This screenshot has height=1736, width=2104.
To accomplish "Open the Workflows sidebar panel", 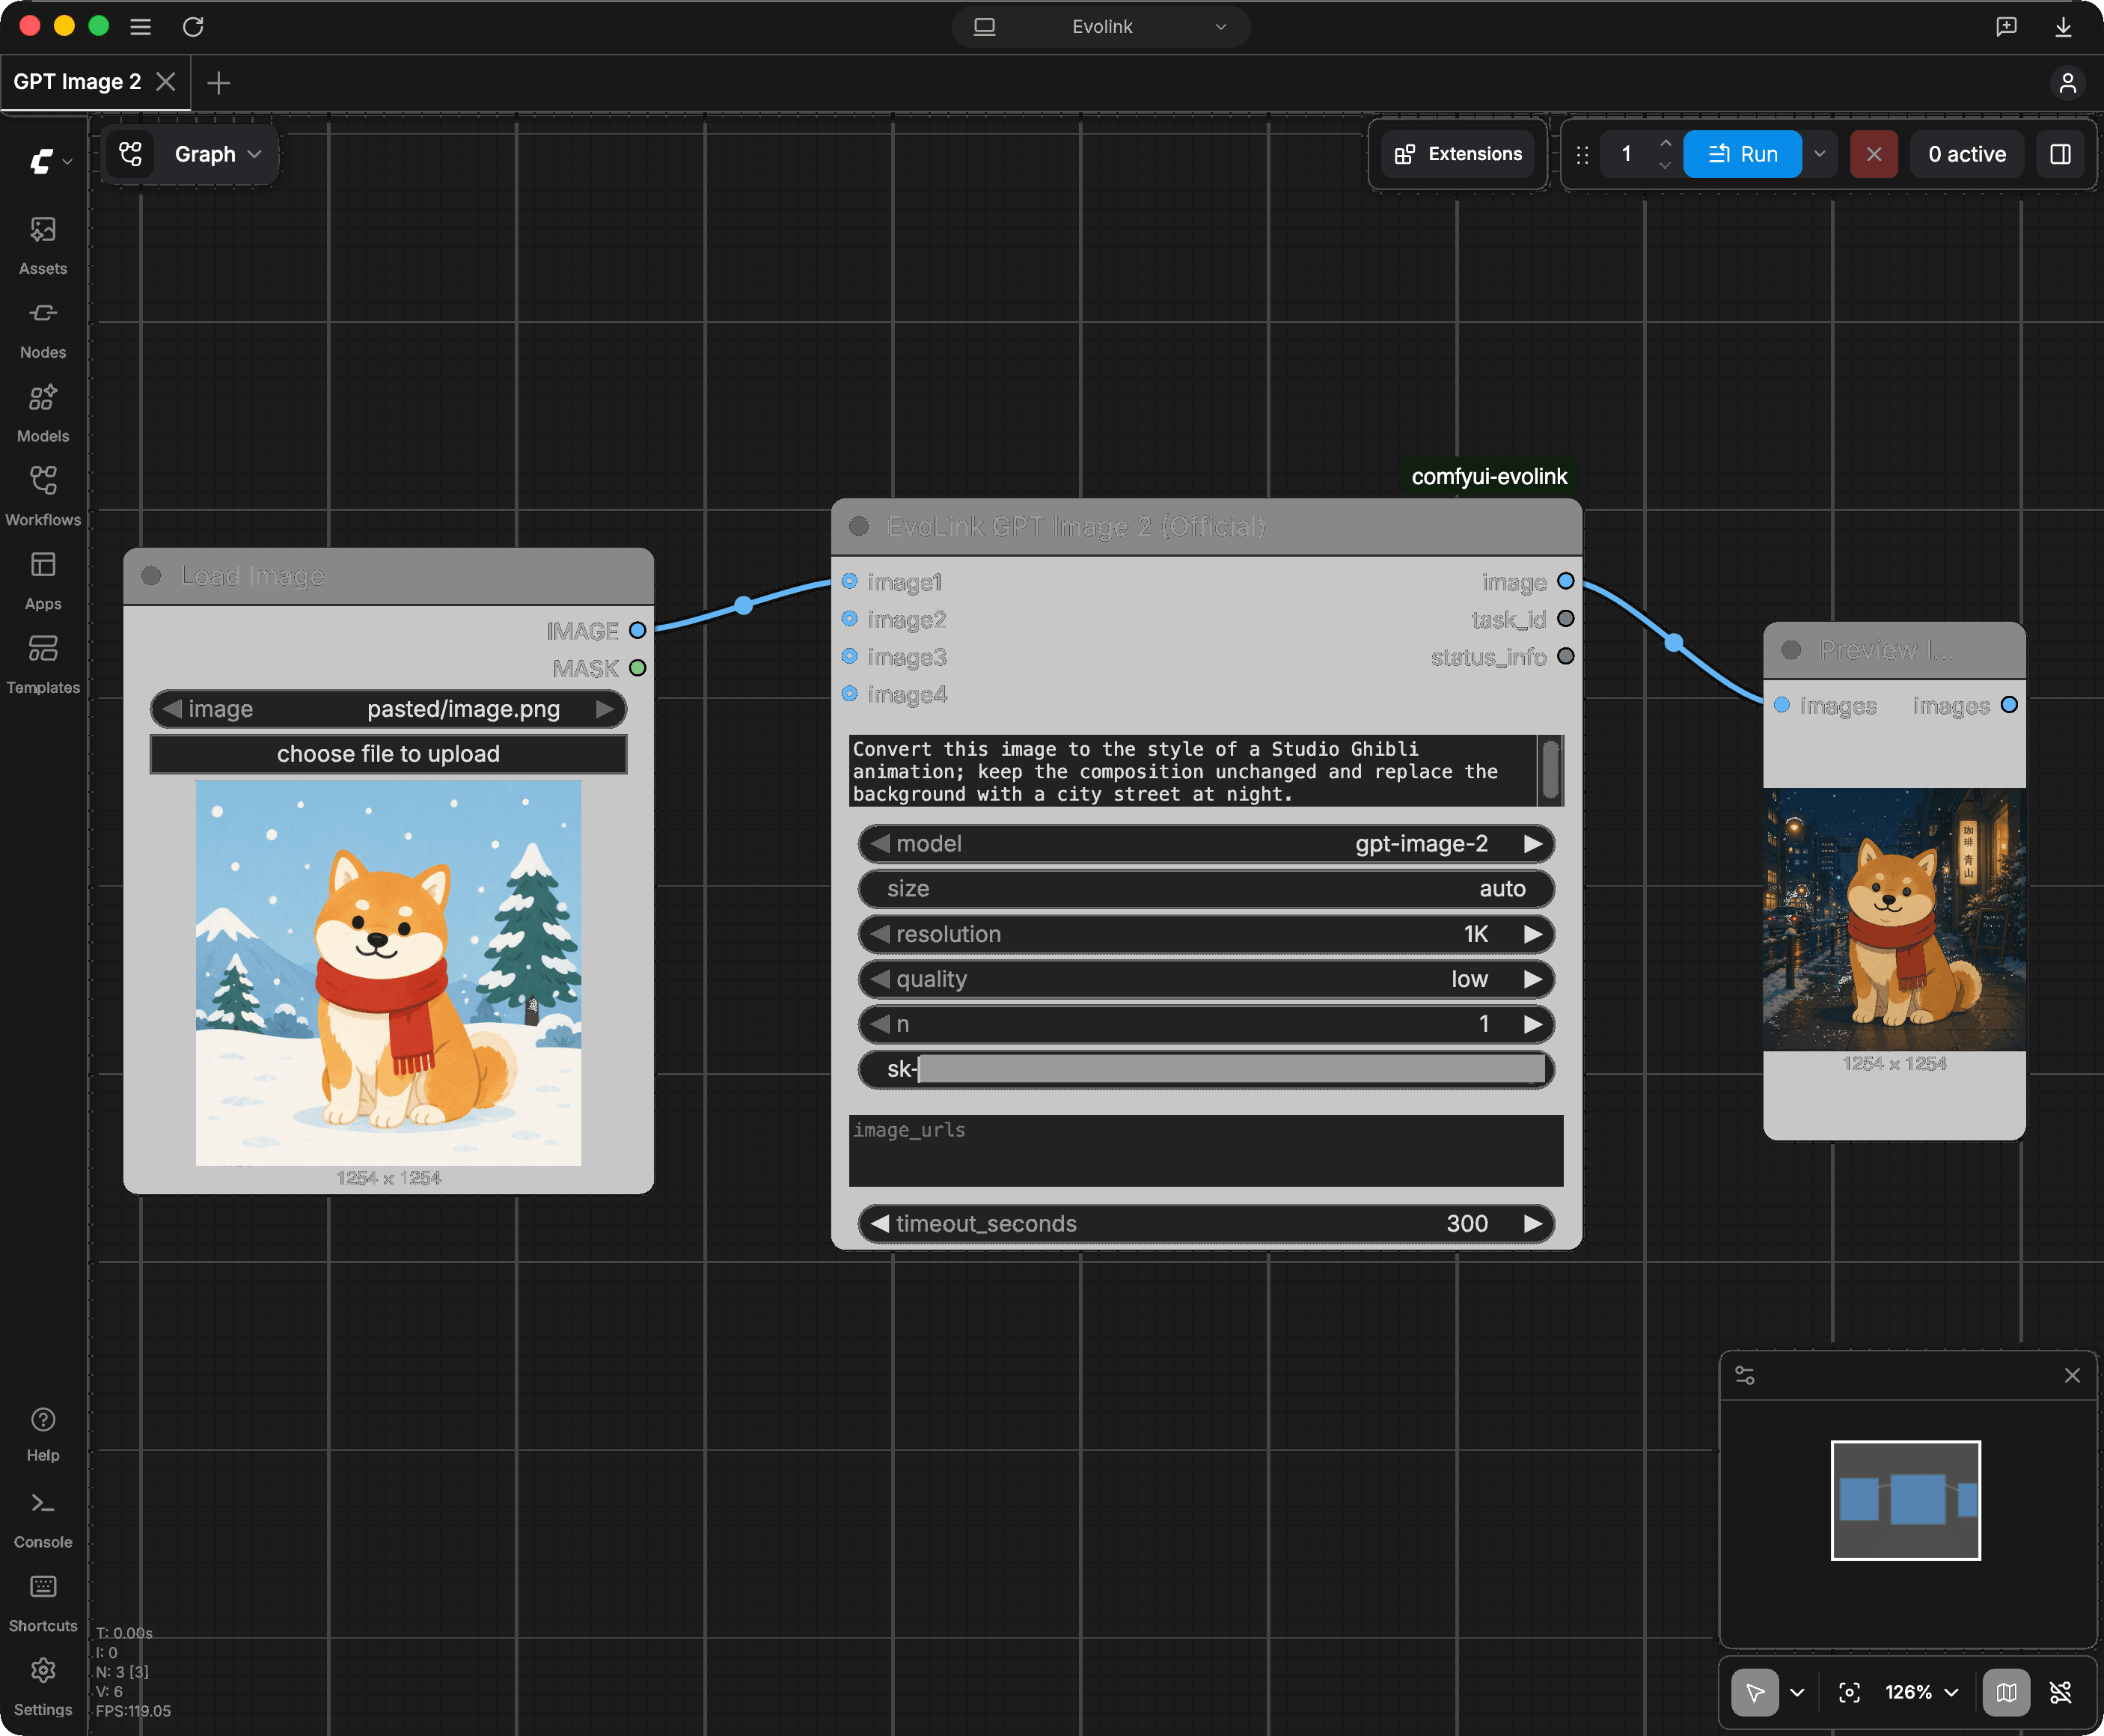I will (43, 497).
